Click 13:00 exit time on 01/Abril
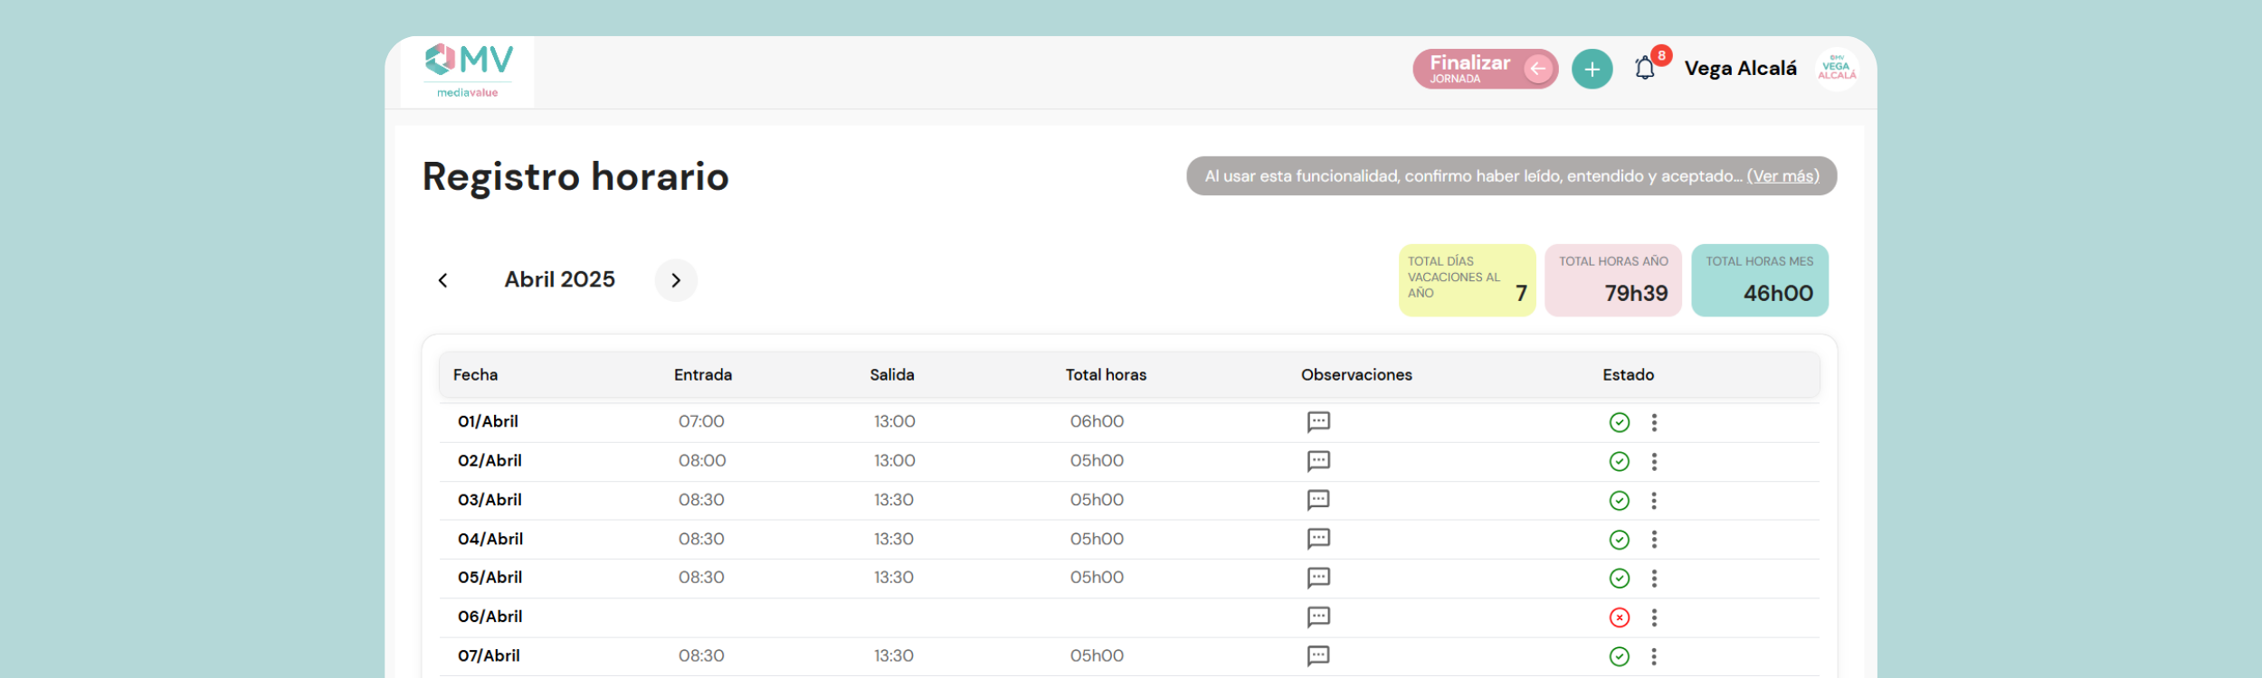The height and width of the screenshot is (678, 2262). point(895,422)
